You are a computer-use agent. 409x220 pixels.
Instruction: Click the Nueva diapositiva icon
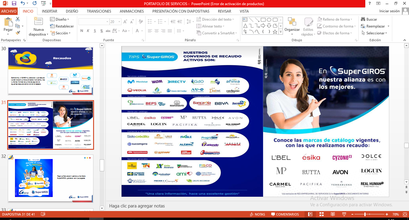coord(38,22)
